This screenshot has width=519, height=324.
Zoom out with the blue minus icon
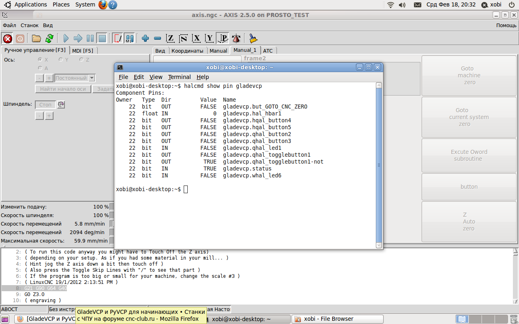click(158, 38)
